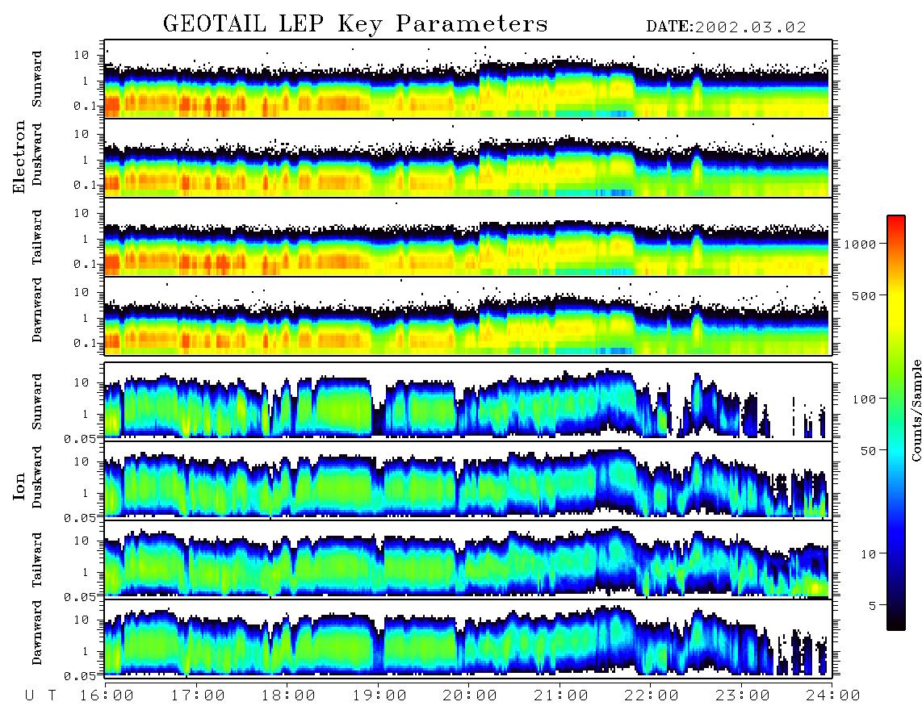Click inside the Electron Sunward spectrogram panel
Viewport: 922px width, 710px height.
click(468, 79)
